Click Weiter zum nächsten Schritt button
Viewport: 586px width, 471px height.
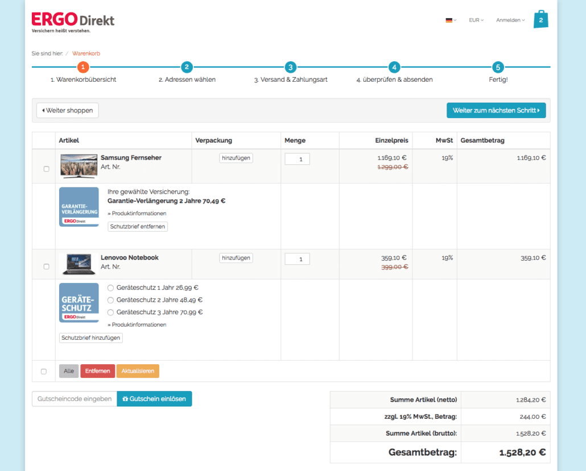coord(496,110)
